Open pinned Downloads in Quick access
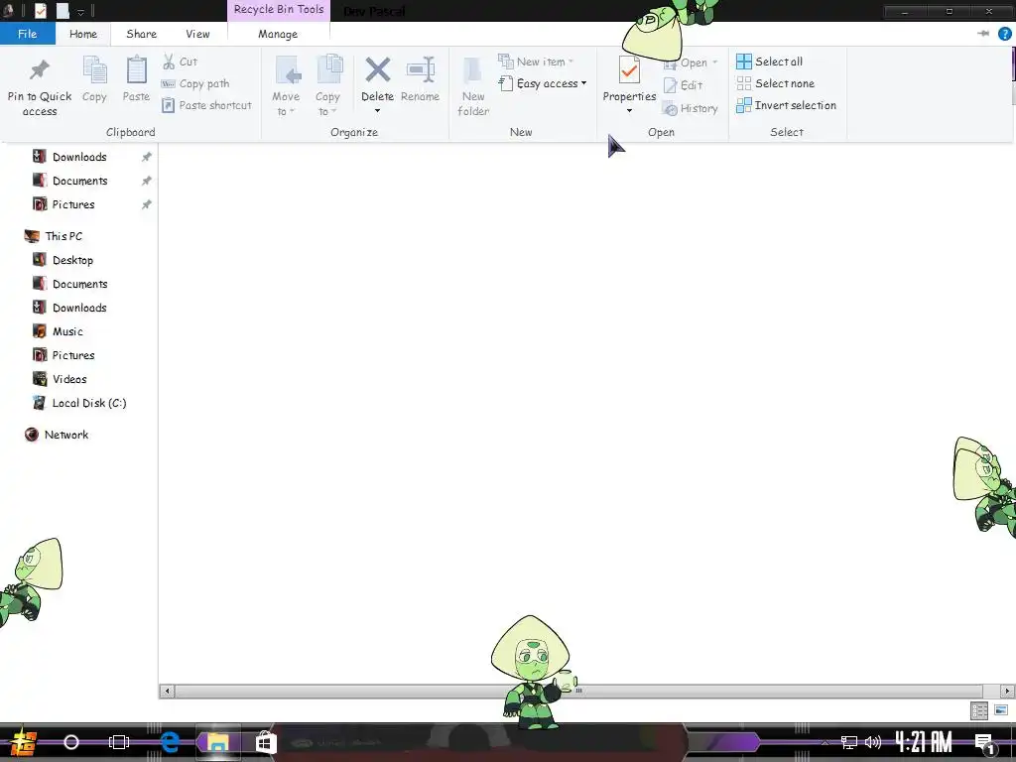 click(79, 157)
